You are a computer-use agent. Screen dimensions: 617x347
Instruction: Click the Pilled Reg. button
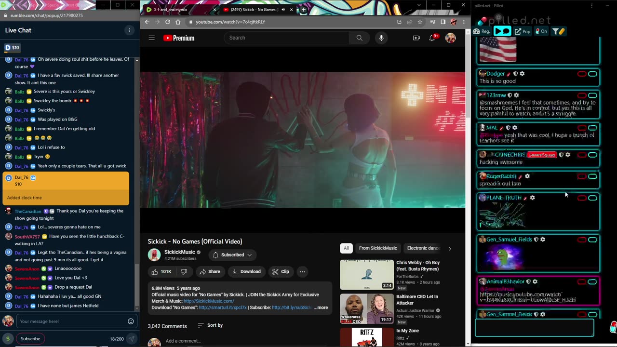click(482, 31)
